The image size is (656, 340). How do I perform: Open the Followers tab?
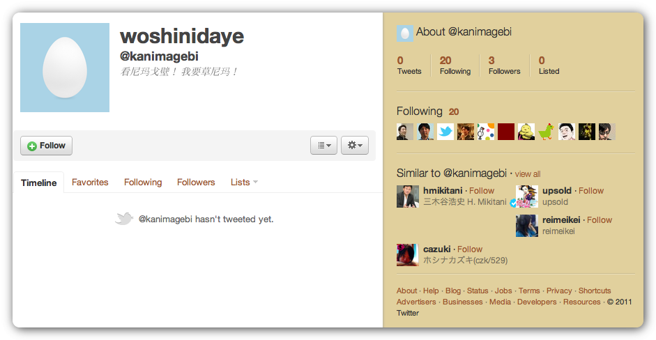pos(196,183)
